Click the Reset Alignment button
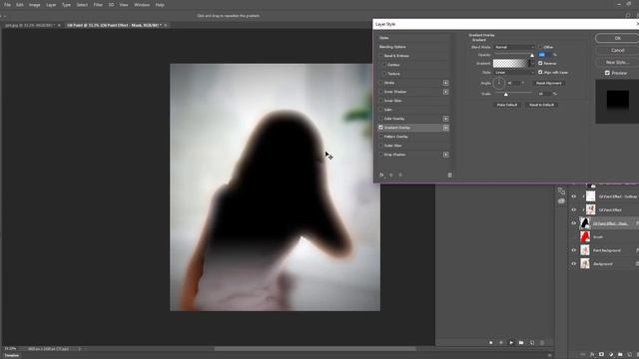Viewport: 639px width, 359px height. coord(549,83)
